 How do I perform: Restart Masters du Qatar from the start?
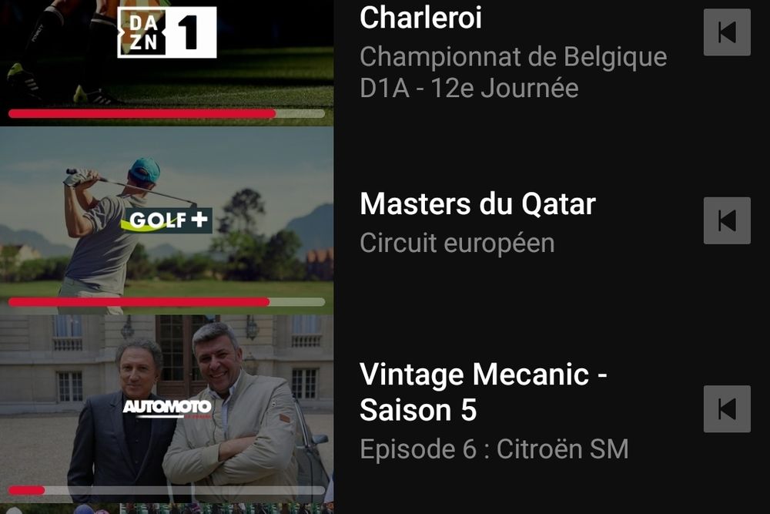pos(727,220)
